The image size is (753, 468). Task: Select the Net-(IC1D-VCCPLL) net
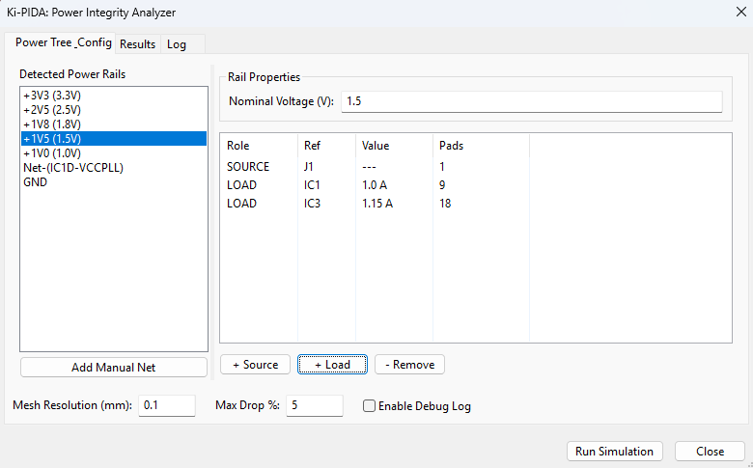(73, 168)
